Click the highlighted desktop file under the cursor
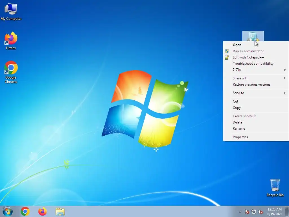 point(253,36)
